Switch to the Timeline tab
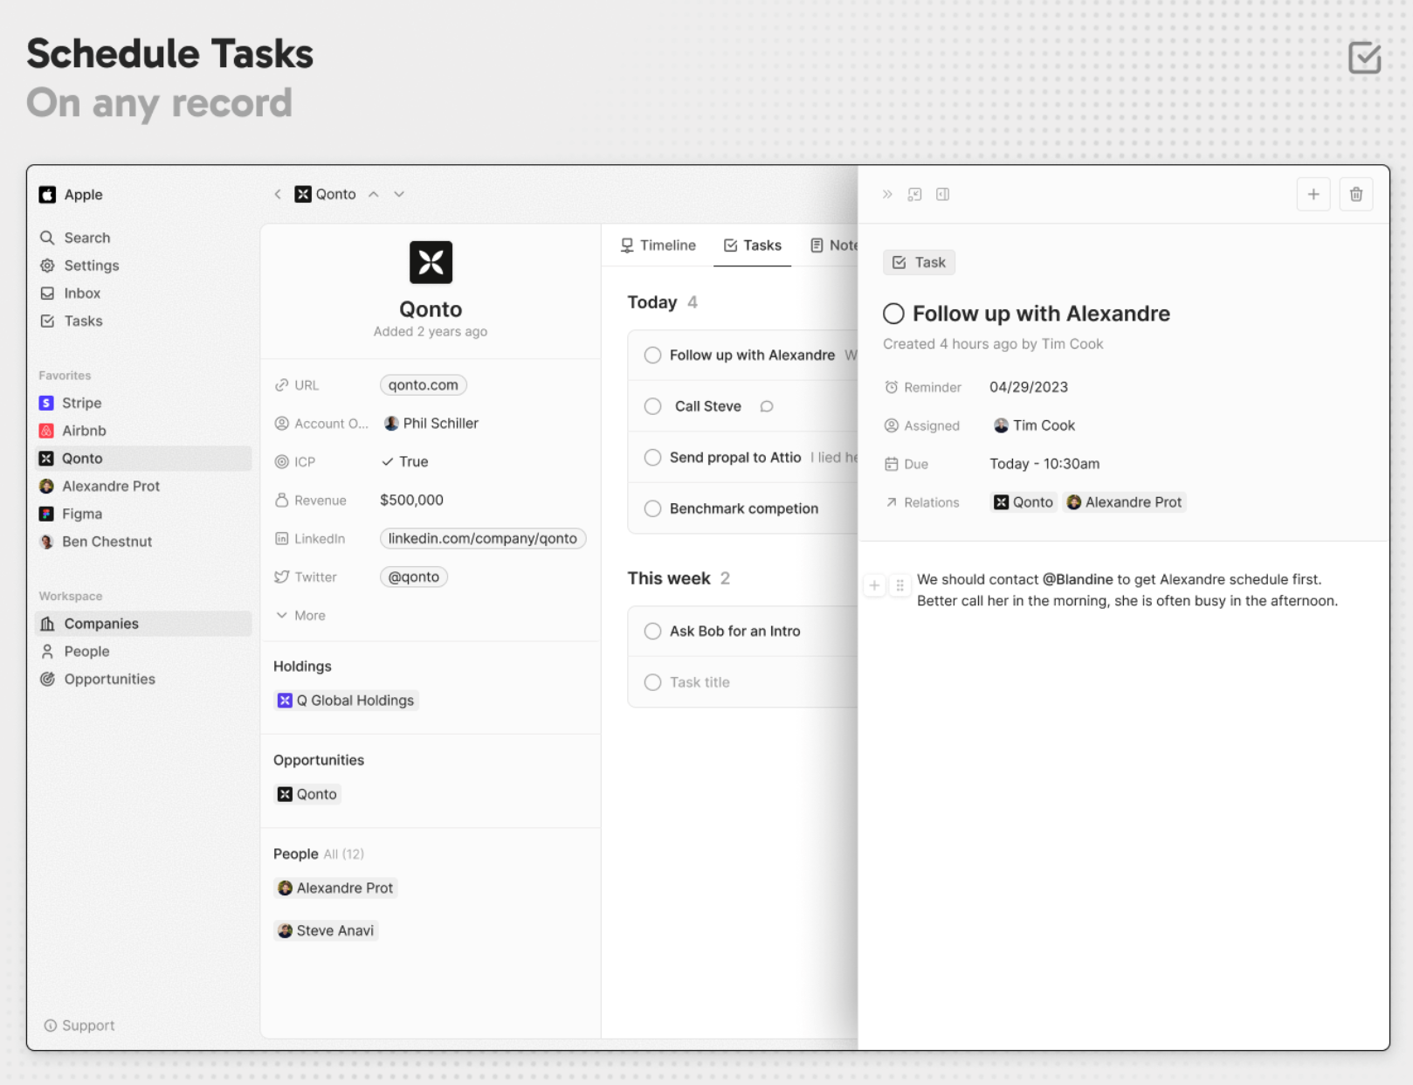1413x1085 pixels. [658, 245]
